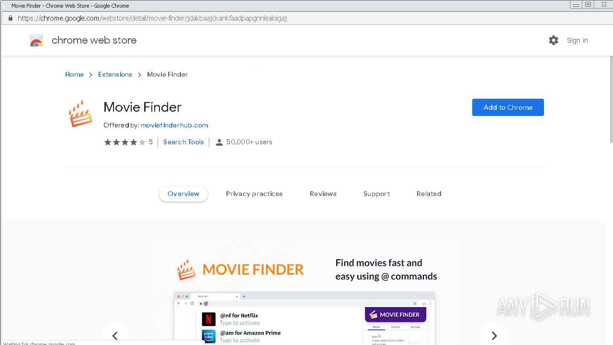613x345 pixels.
Task: Click '@am for Amazon Prime' text
Action: click(x=250, y=333)
